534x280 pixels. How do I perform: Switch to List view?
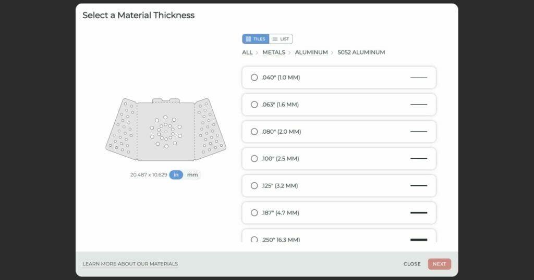coord(281,39)
